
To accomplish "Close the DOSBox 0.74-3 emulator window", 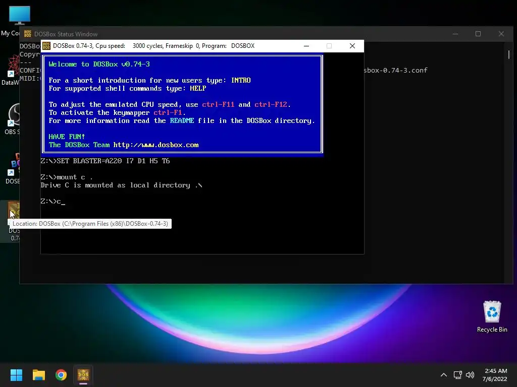I will [x=352, y=46].
